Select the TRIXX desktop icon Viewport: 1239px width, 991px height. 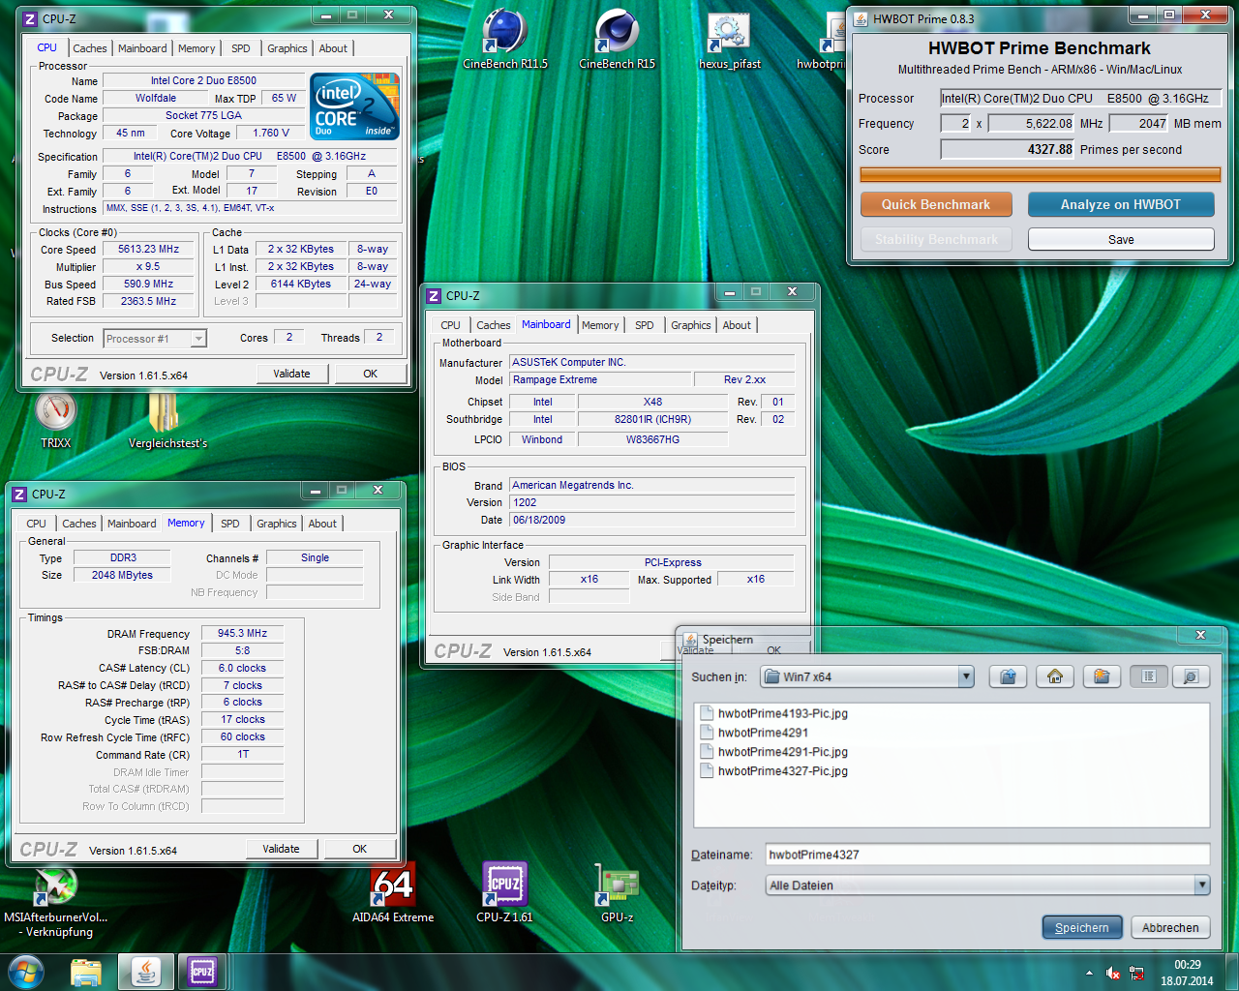coord(56,419)
